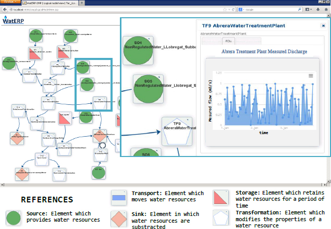Click the search magnifier icon
Image resolution: width=331 pixels, height=229 pixels.
pos(300,9)
